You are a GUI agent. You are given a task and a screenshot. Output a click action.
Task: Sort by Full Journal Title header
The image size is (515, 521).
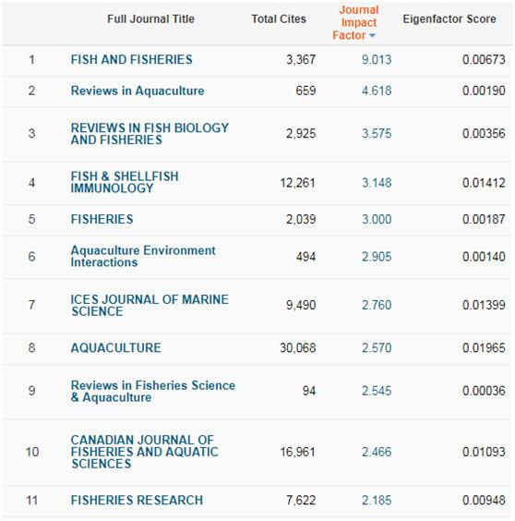coord(150,19)
